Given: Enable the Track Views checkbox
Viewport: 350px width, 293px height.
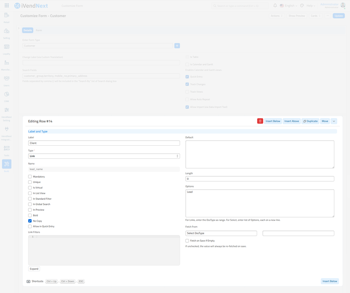Looking at the screenshot, I should tap(186, 92).
